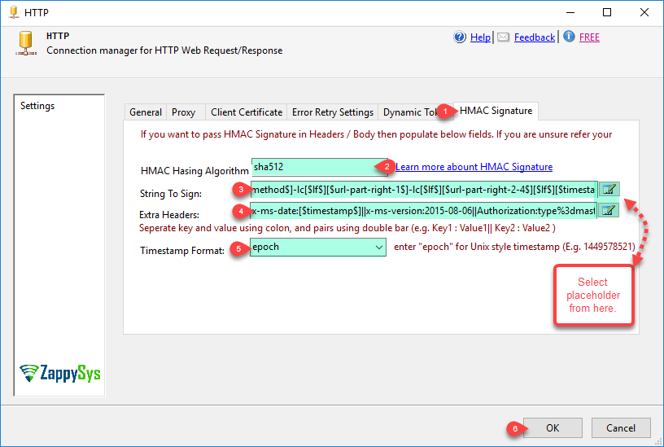Maximize the HTTP dialog window
The image size is (664, 447).
point(607,12)
